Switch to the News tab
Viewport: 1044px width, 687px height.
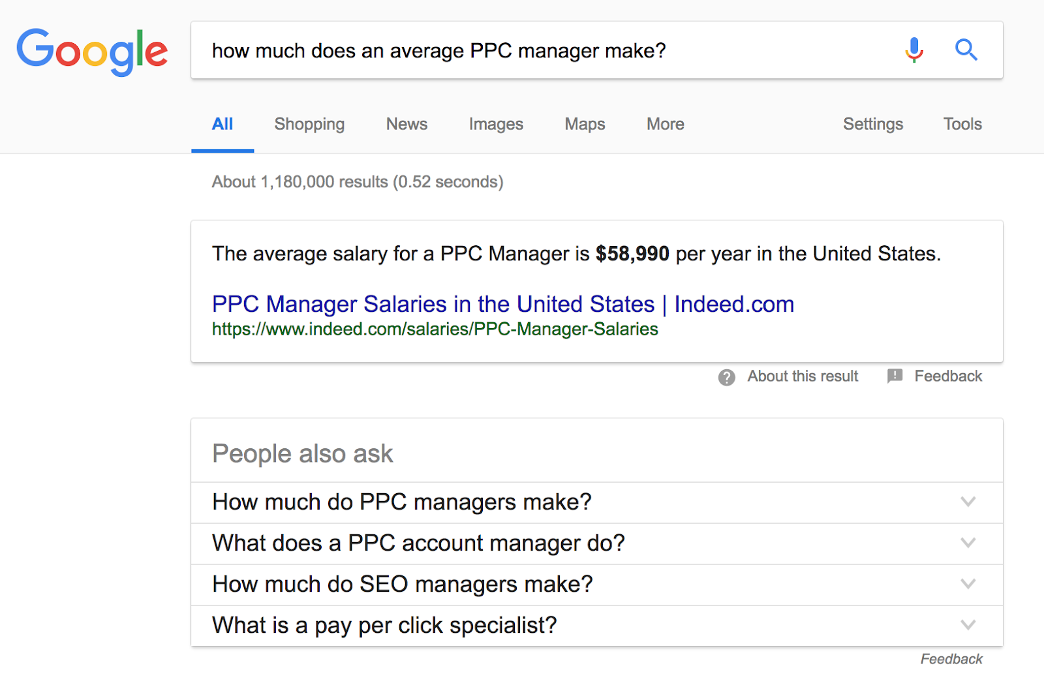click(407, 124)
